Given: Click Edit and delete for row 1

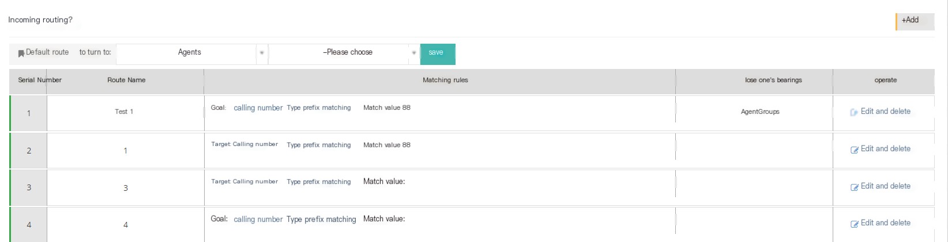Looking at the screenshot, I should 885,112.
